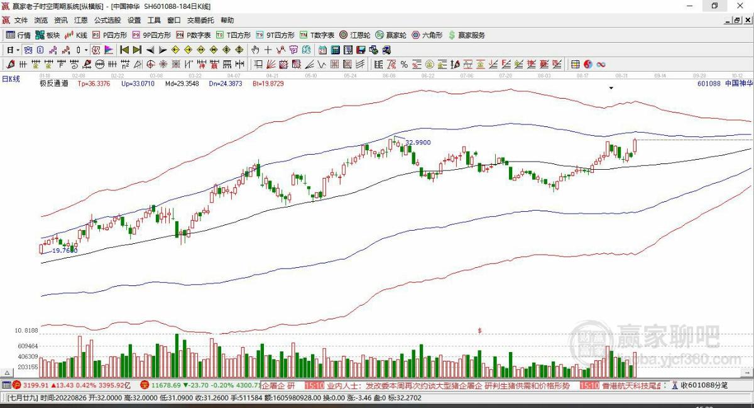
Task: Restore the inner chart window
Action: pos(736,21)
